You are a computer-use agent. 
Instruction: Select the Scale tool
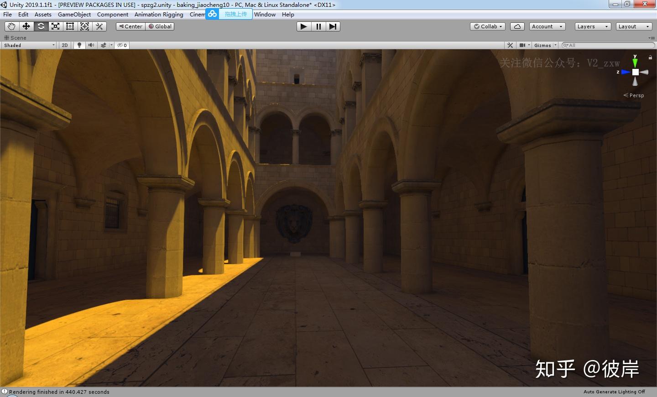pos(55,26)
